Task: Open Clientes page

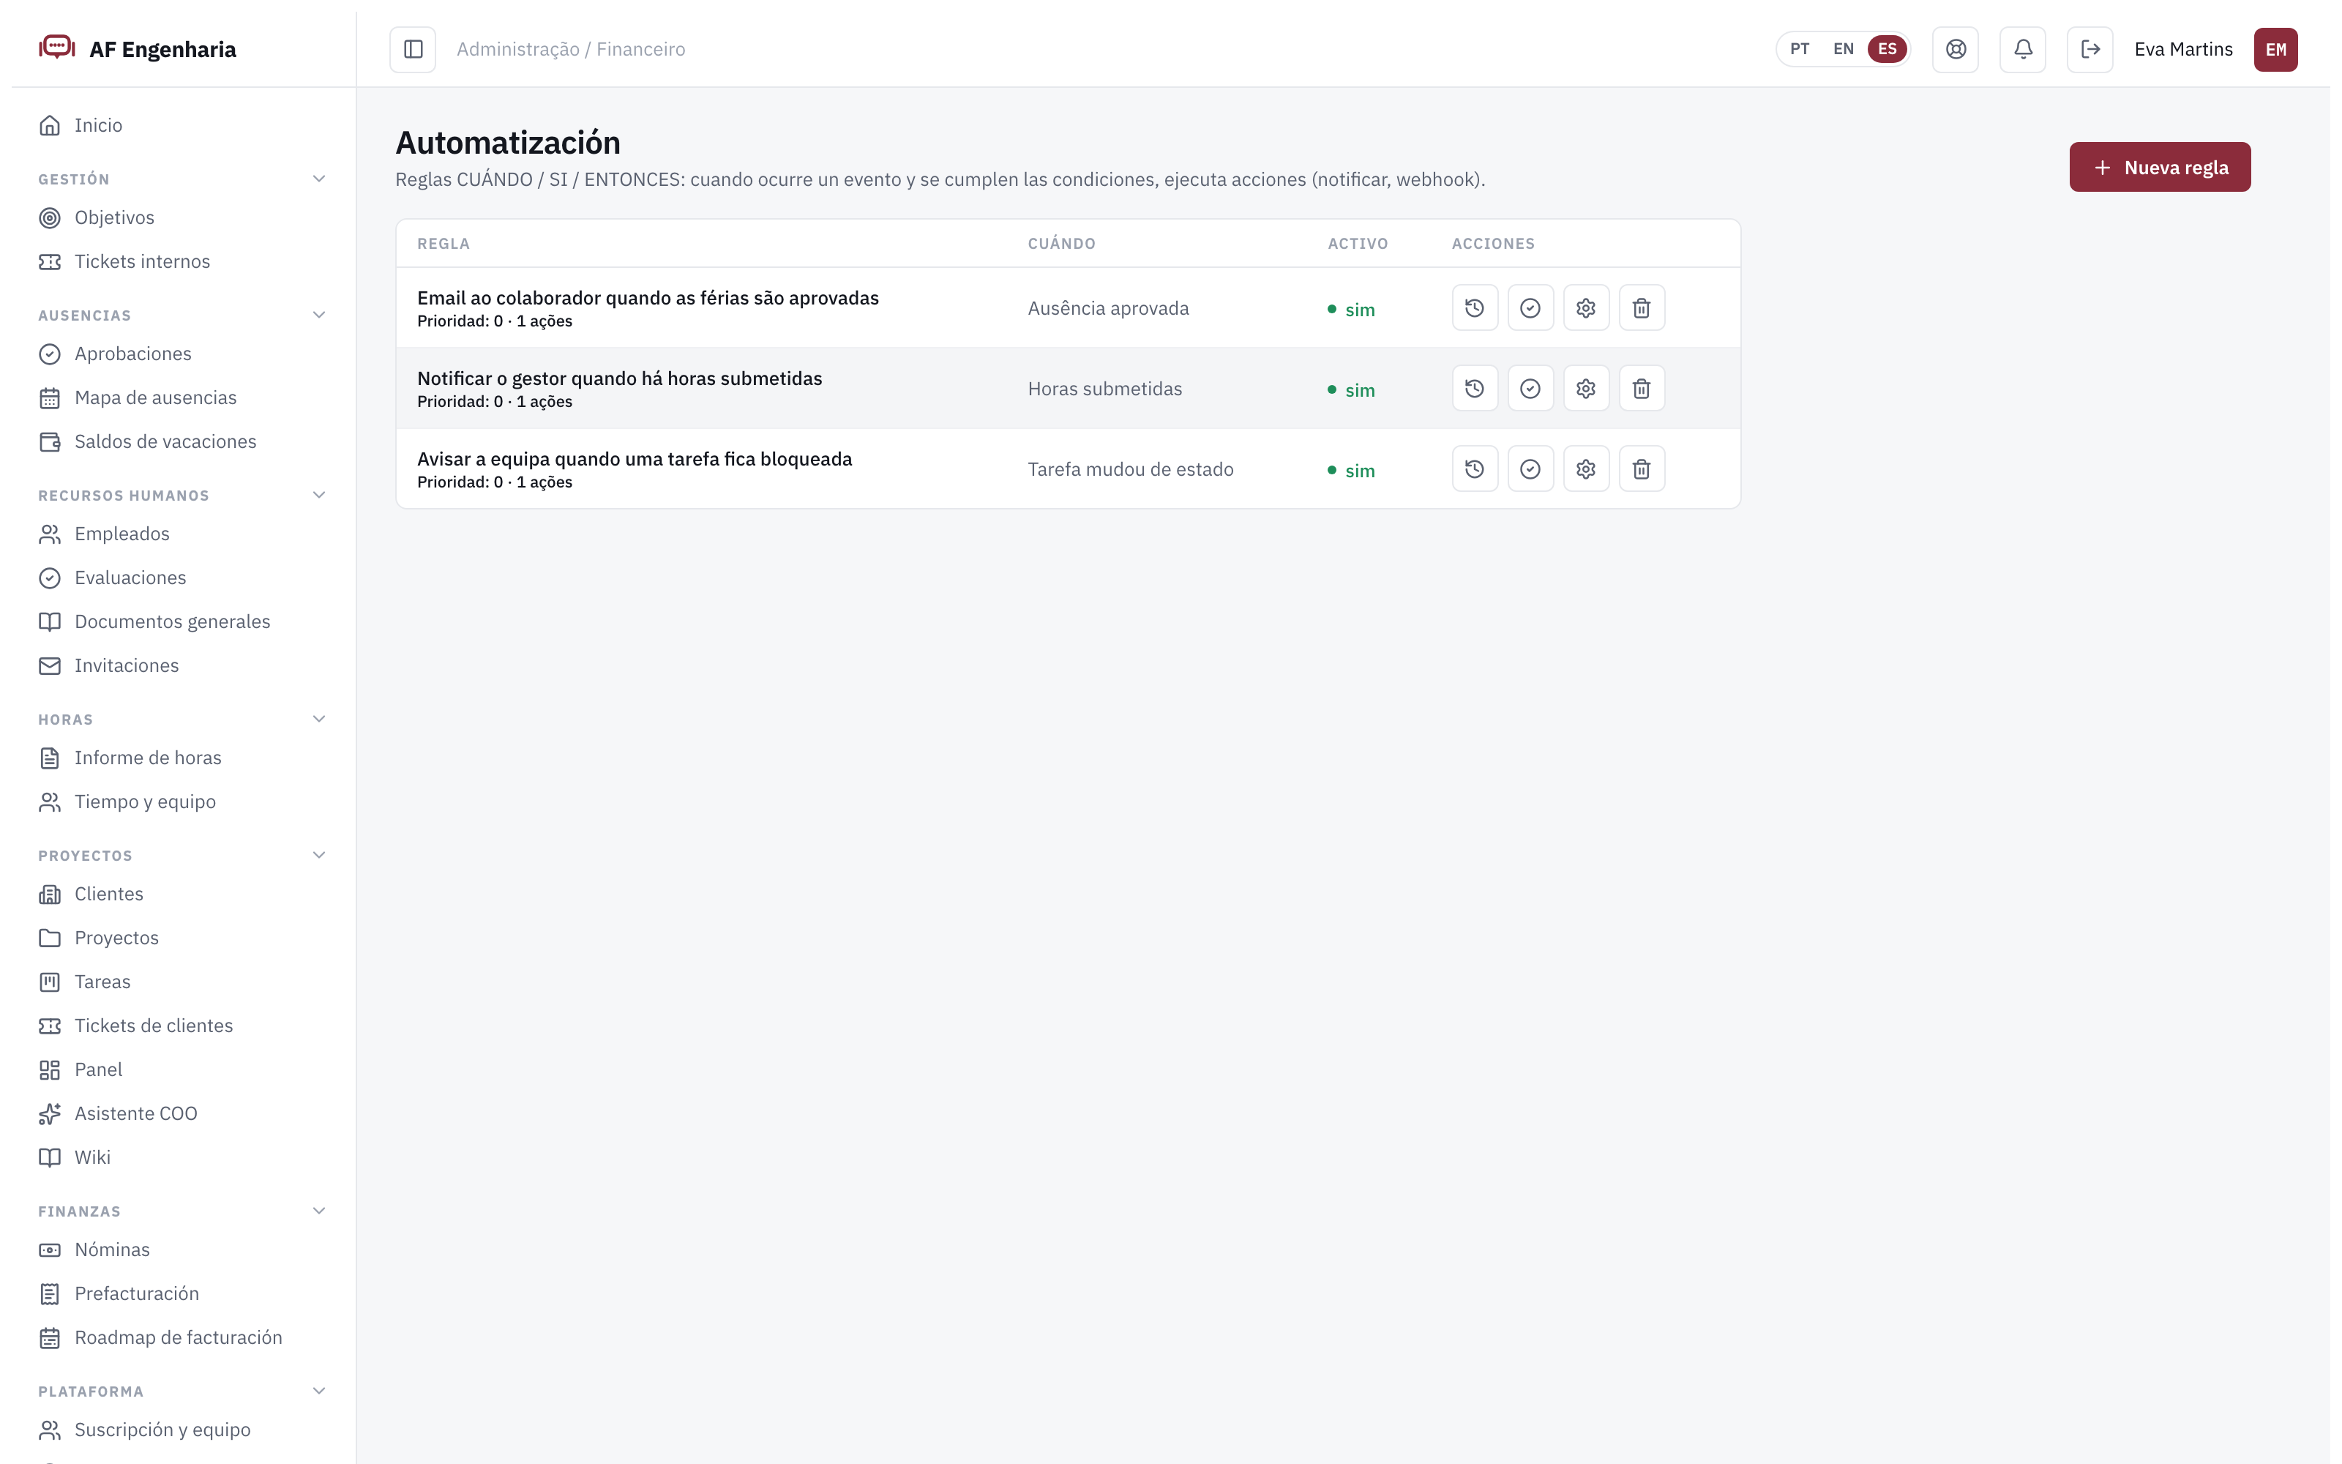Action: 183,894
